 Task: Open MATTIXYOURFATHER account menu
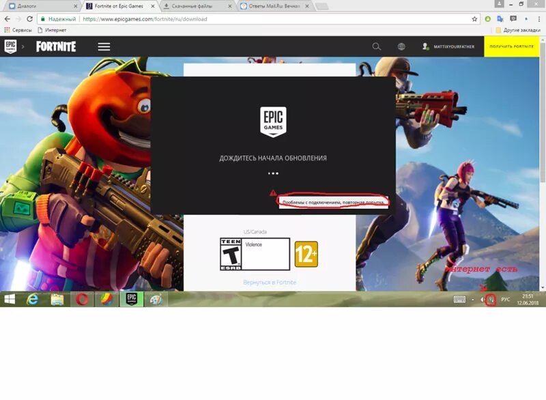coord(448,46)
